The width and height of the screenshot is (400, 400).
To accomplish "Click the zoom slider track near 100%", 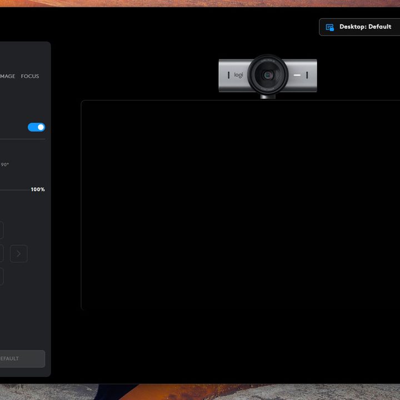I will [x=16, y=190].
